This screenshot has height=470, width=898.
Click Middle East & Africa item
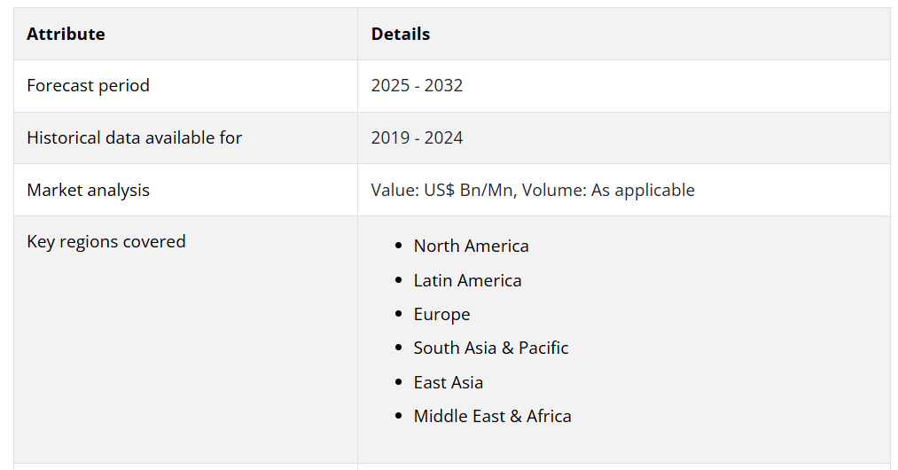[493, 416]
